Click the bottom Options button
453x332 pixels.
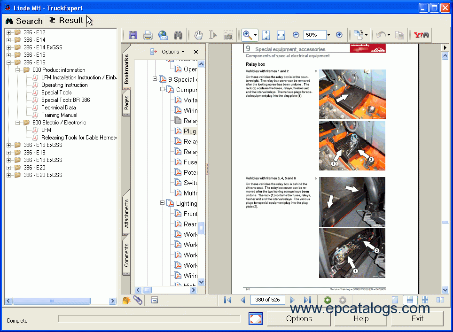[x=299, y=319]
